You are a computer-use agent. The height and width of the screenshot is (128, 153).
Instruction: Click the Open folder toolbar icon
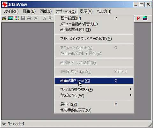tap(4, 18)
